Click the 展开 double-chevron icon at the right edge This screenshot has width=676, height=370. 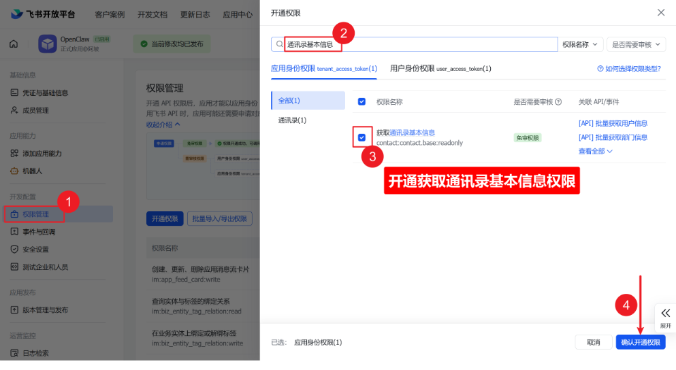pos(665,313)
